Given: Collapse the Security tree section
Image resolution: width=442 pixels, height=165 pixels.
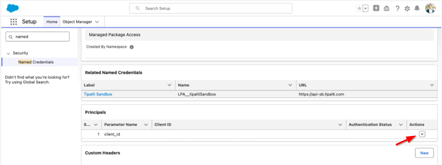Looking at the screenshot, I should 8,53.
